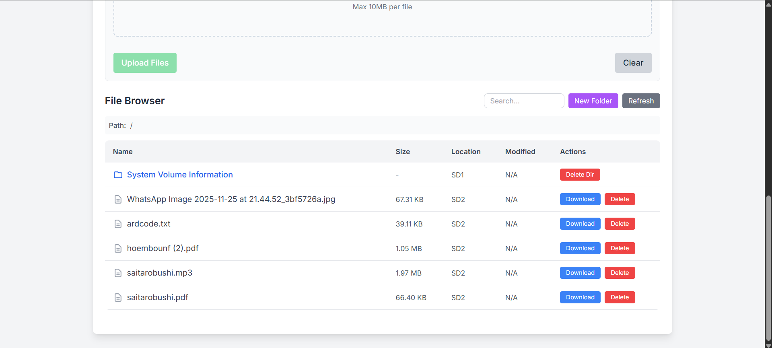Viewport: 772px width, 348px height.
Task: Download the saitarobushi.pdf file
Action: (x=580, y=297)
